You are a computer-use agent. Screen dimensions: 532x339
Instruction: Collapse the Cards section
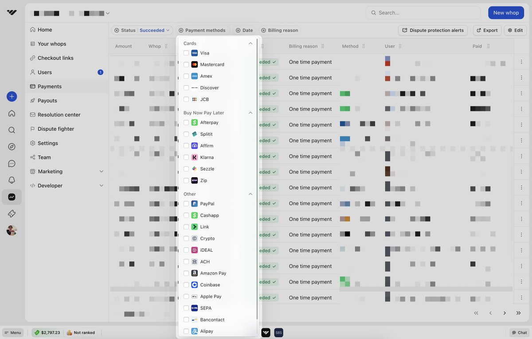click(250, 43)
